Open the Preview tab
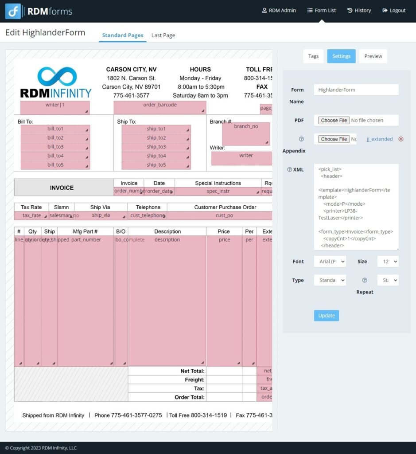Image resolution: width=416 pixels, height=454 pixels. [x=373, y=56]
